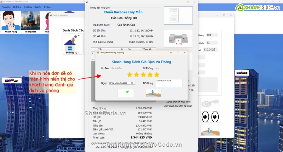Click the second rating star
283x152 pixels.
(136, 75)
